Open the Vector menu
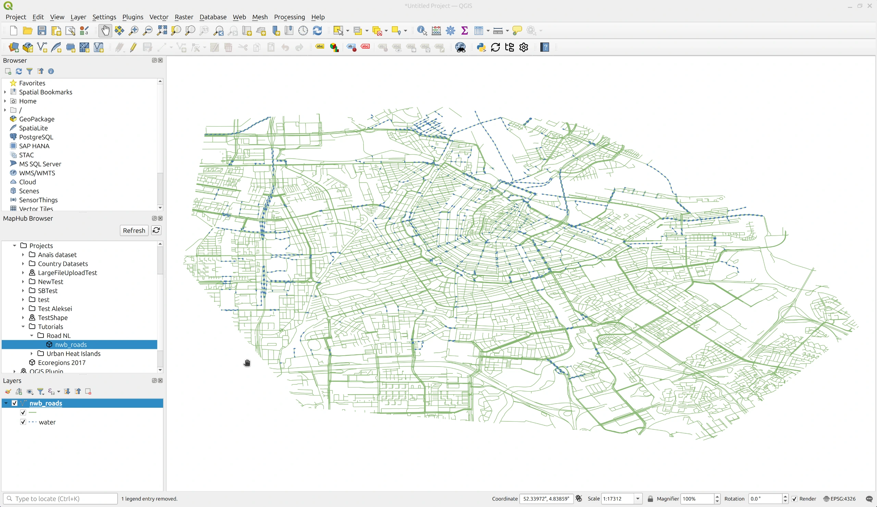Image resolution: width=877 pixels, height=507 pixels. (159, 17)
